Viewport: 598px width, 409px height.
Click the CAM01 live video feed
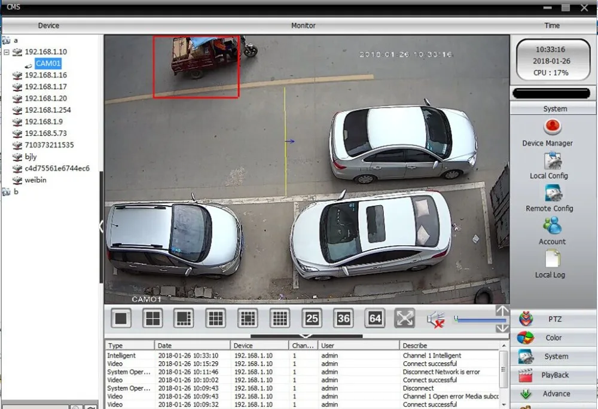click(x=307, y=170)
